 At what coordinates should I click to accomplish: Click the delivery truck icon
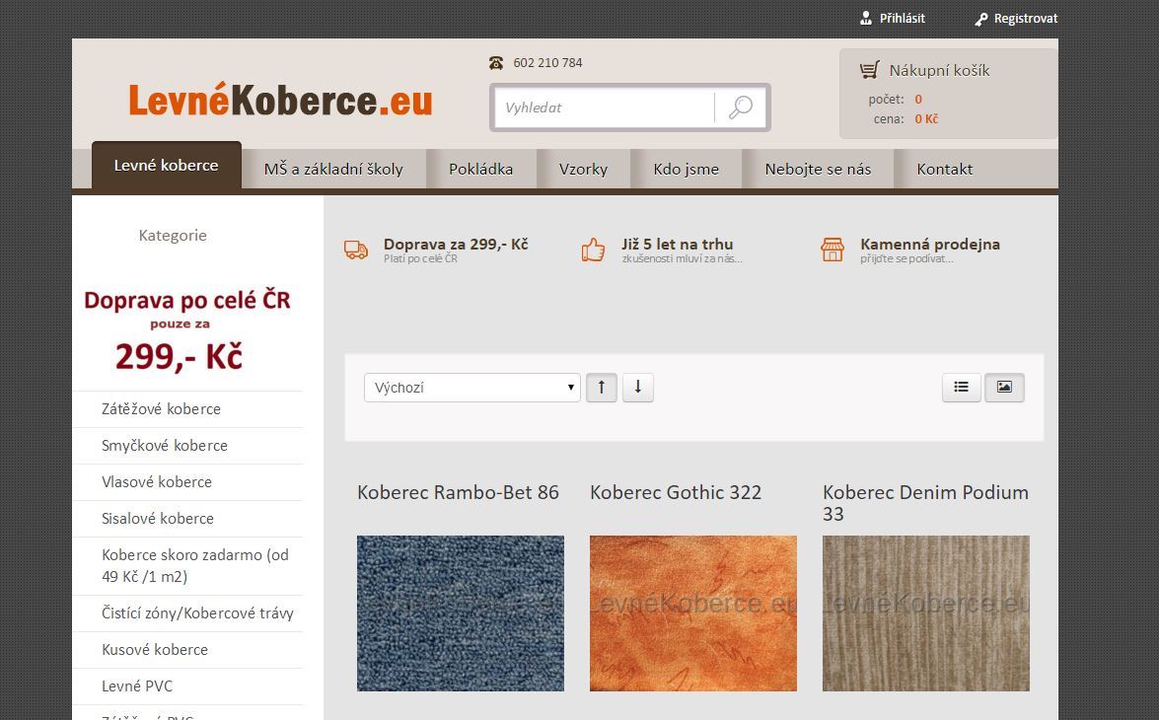356,250
